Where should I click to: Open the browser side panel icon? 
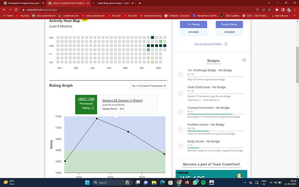click(283, 10)
